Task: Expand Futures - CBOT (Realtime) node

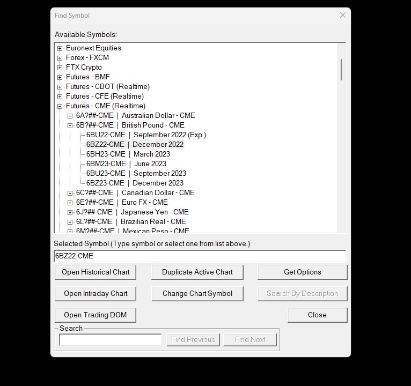Action: (60, 87)
